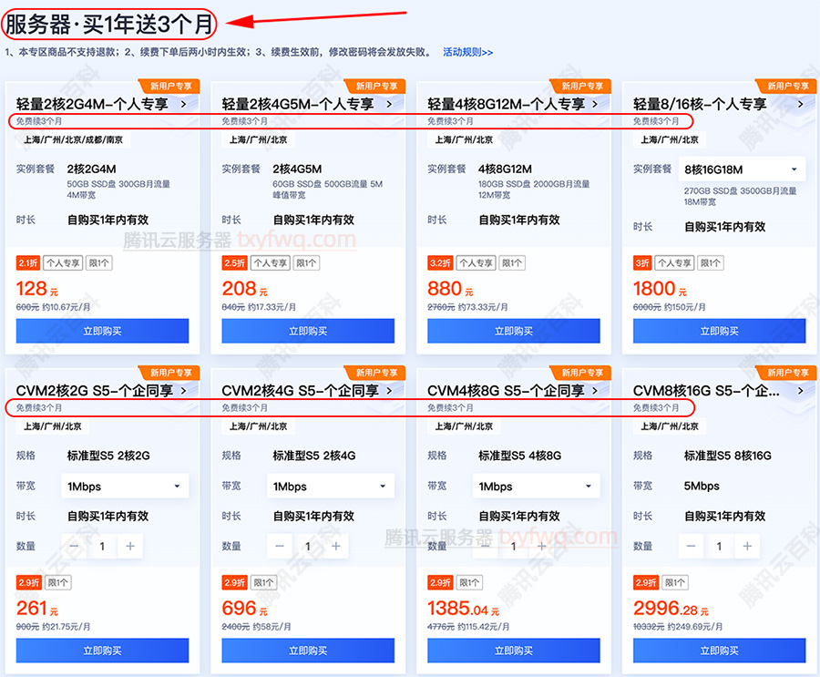Open the 活动规则 link
This screenshot has width=820, height=677.
[x=467, y=52]
